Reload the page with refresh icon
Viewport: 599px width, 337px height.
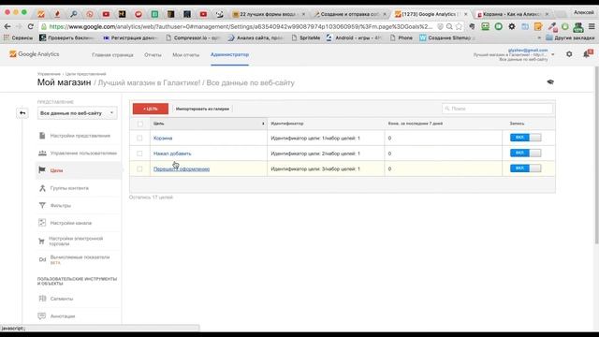31,26
